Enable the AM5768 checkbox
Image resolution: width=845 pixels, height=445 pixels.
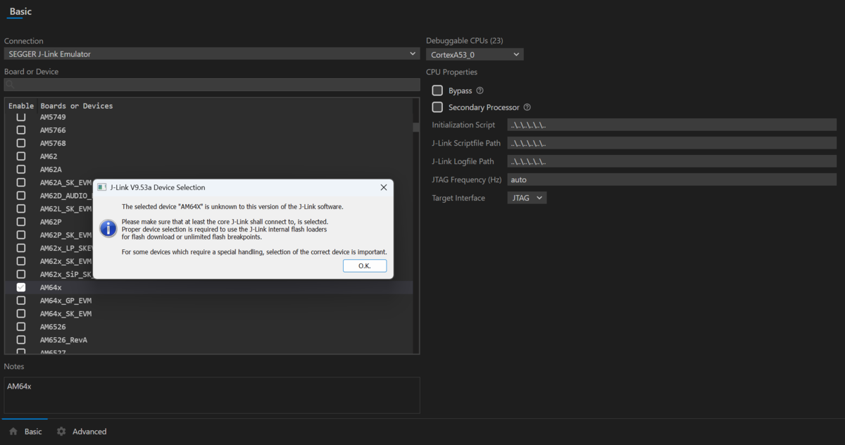coord(21,143)
